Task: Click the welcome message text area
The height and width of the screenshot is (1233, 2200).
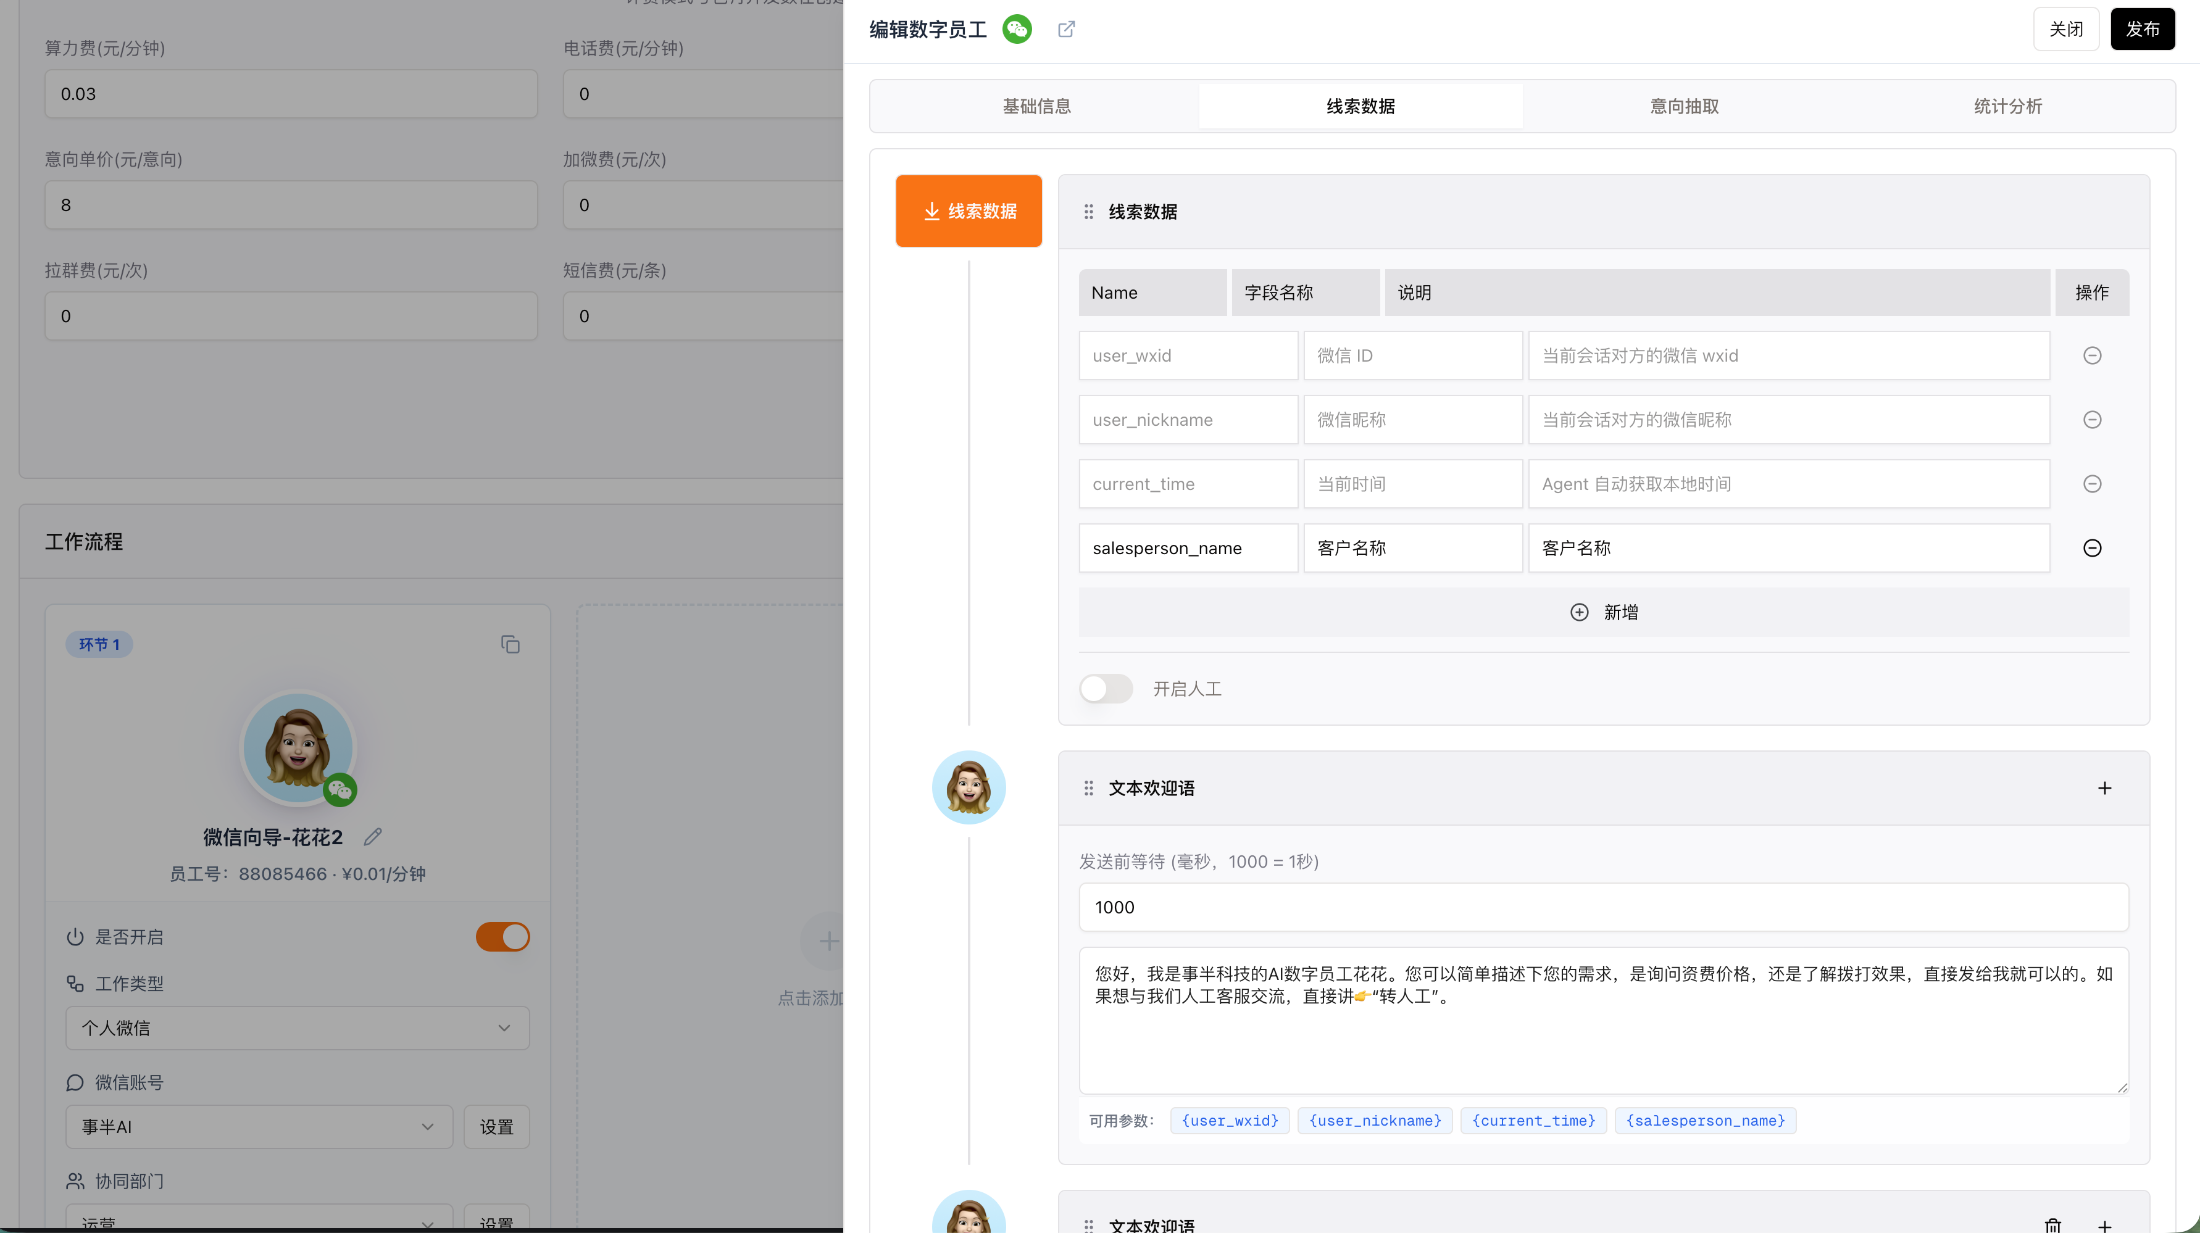Action: tap(1604, 1020)
